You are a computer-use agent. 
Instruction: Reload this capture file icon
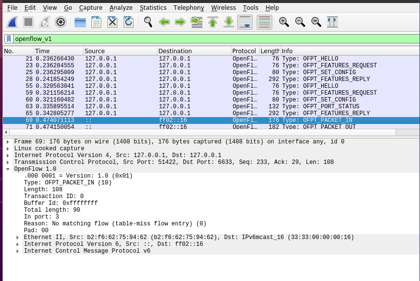[x=129, y=22]
